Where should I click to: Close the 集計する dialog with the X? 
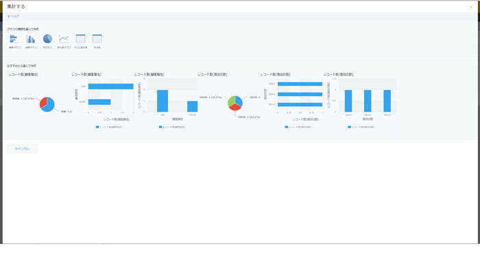(x=471, y=7)
